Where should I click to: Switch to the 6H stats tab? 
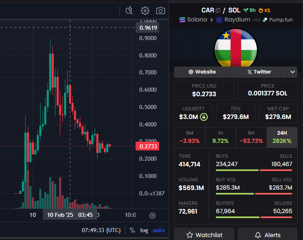(x=251, y=137)
